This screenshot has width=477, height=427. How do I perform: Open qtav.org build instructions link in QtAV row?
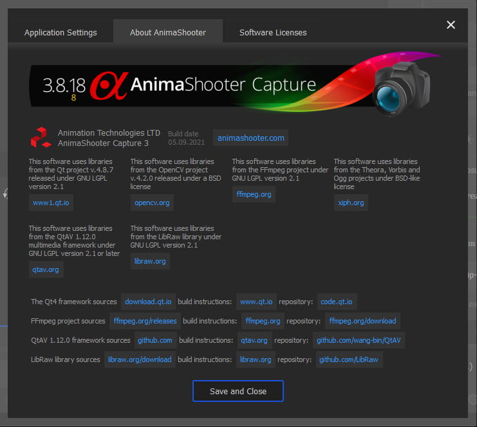[254, 340]
